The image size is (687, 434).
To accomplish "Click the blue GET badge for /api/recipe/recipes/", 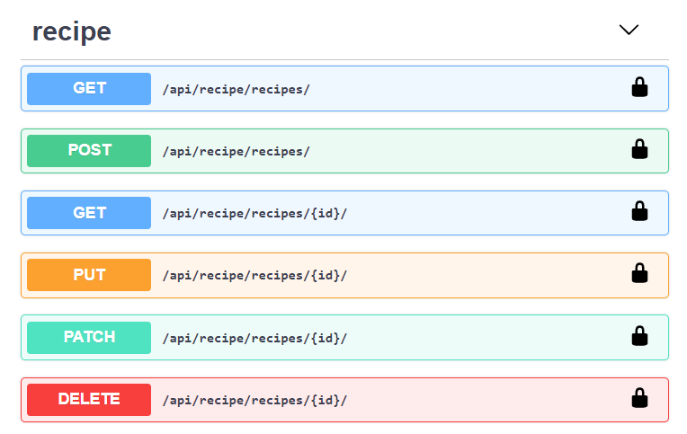I will click(89, 89).
